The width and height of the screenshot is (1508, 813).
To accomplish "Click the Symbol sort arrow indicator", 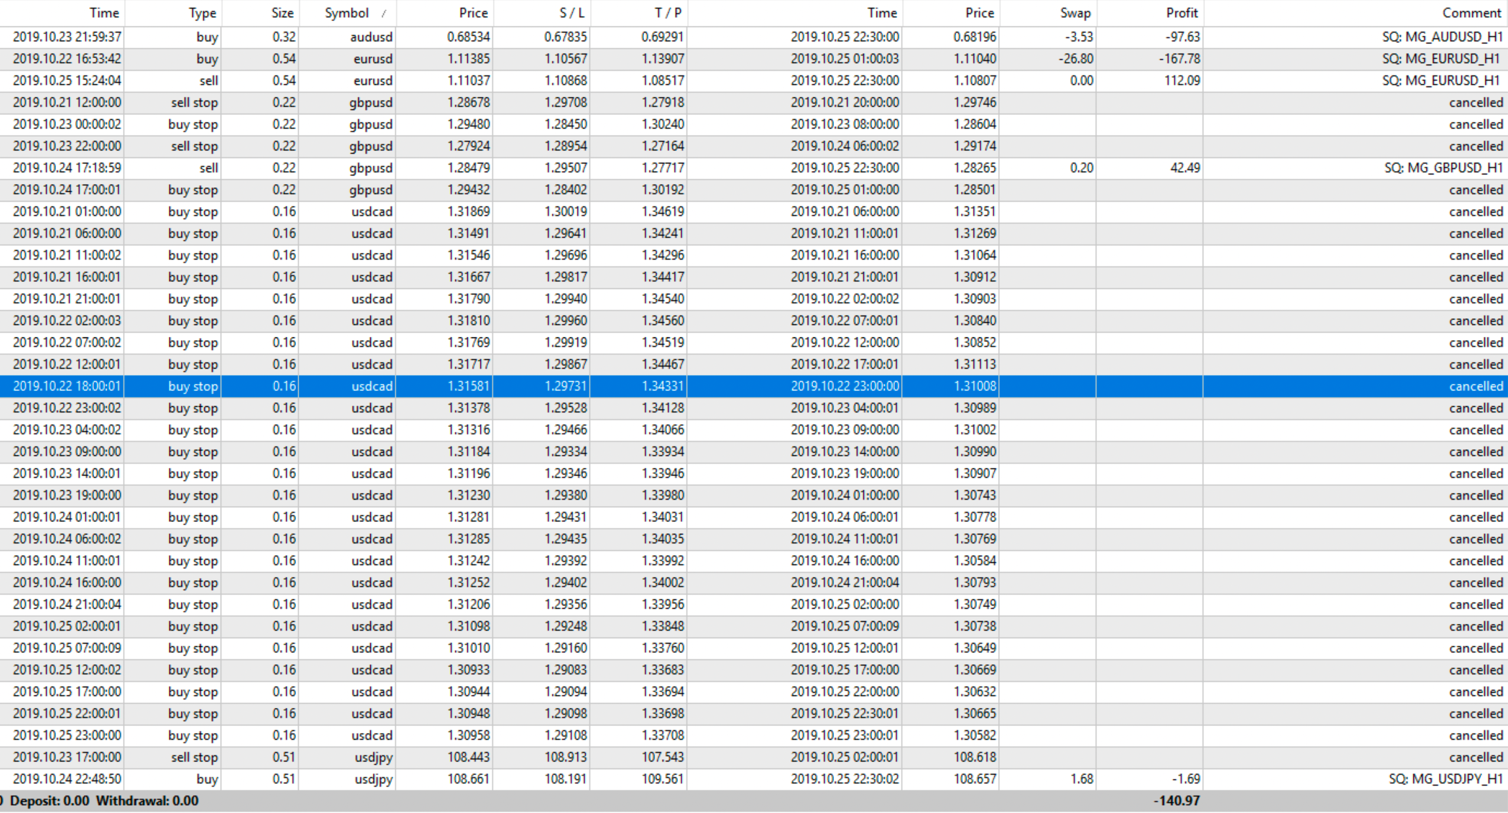I will tap(384, 14).
